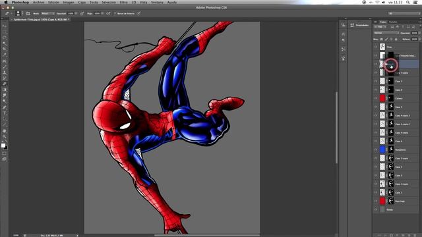
Task: Open the Ventana menu
Action: (157, 2)
